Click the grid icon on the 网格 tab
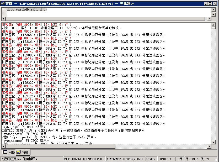Viewport: 219px width, 162px height. (5, 152)
